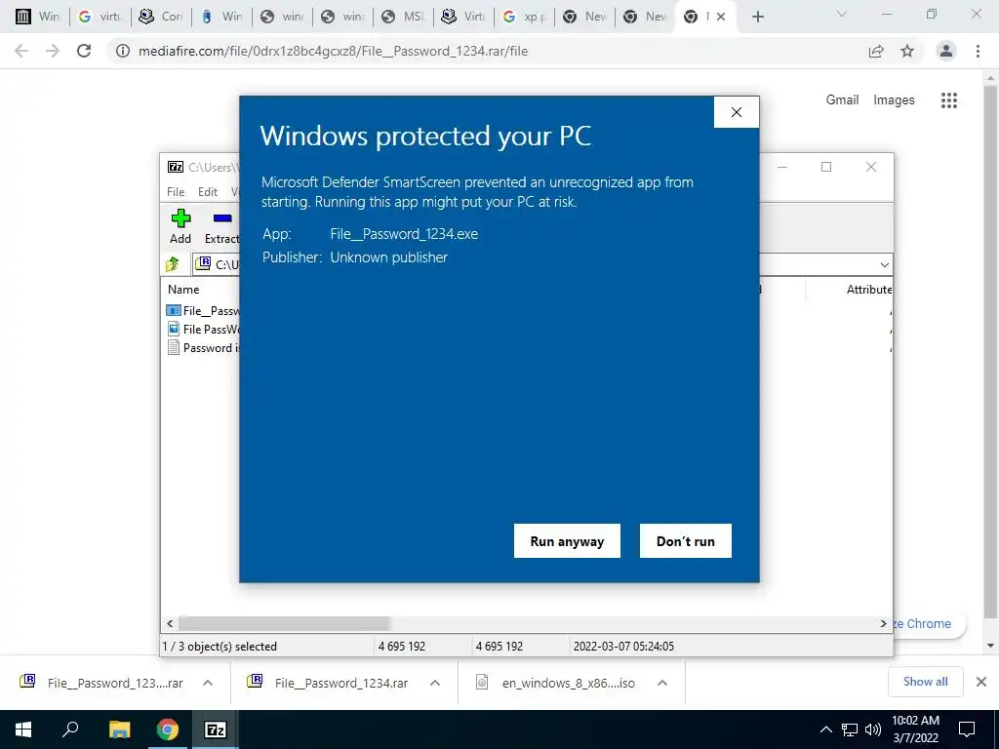Click the Chrome page vertical scrollbar

[990, 350]
